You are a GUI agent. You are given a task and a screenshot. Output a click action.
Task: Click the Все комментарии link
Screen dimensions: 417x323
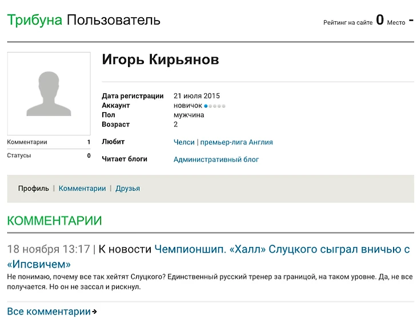click(49, 312)
